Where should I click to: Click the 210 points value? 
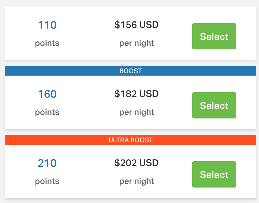click(47, 163)
